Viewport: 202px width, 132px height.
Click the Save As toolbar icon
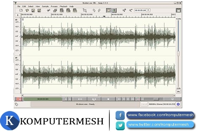39,10
